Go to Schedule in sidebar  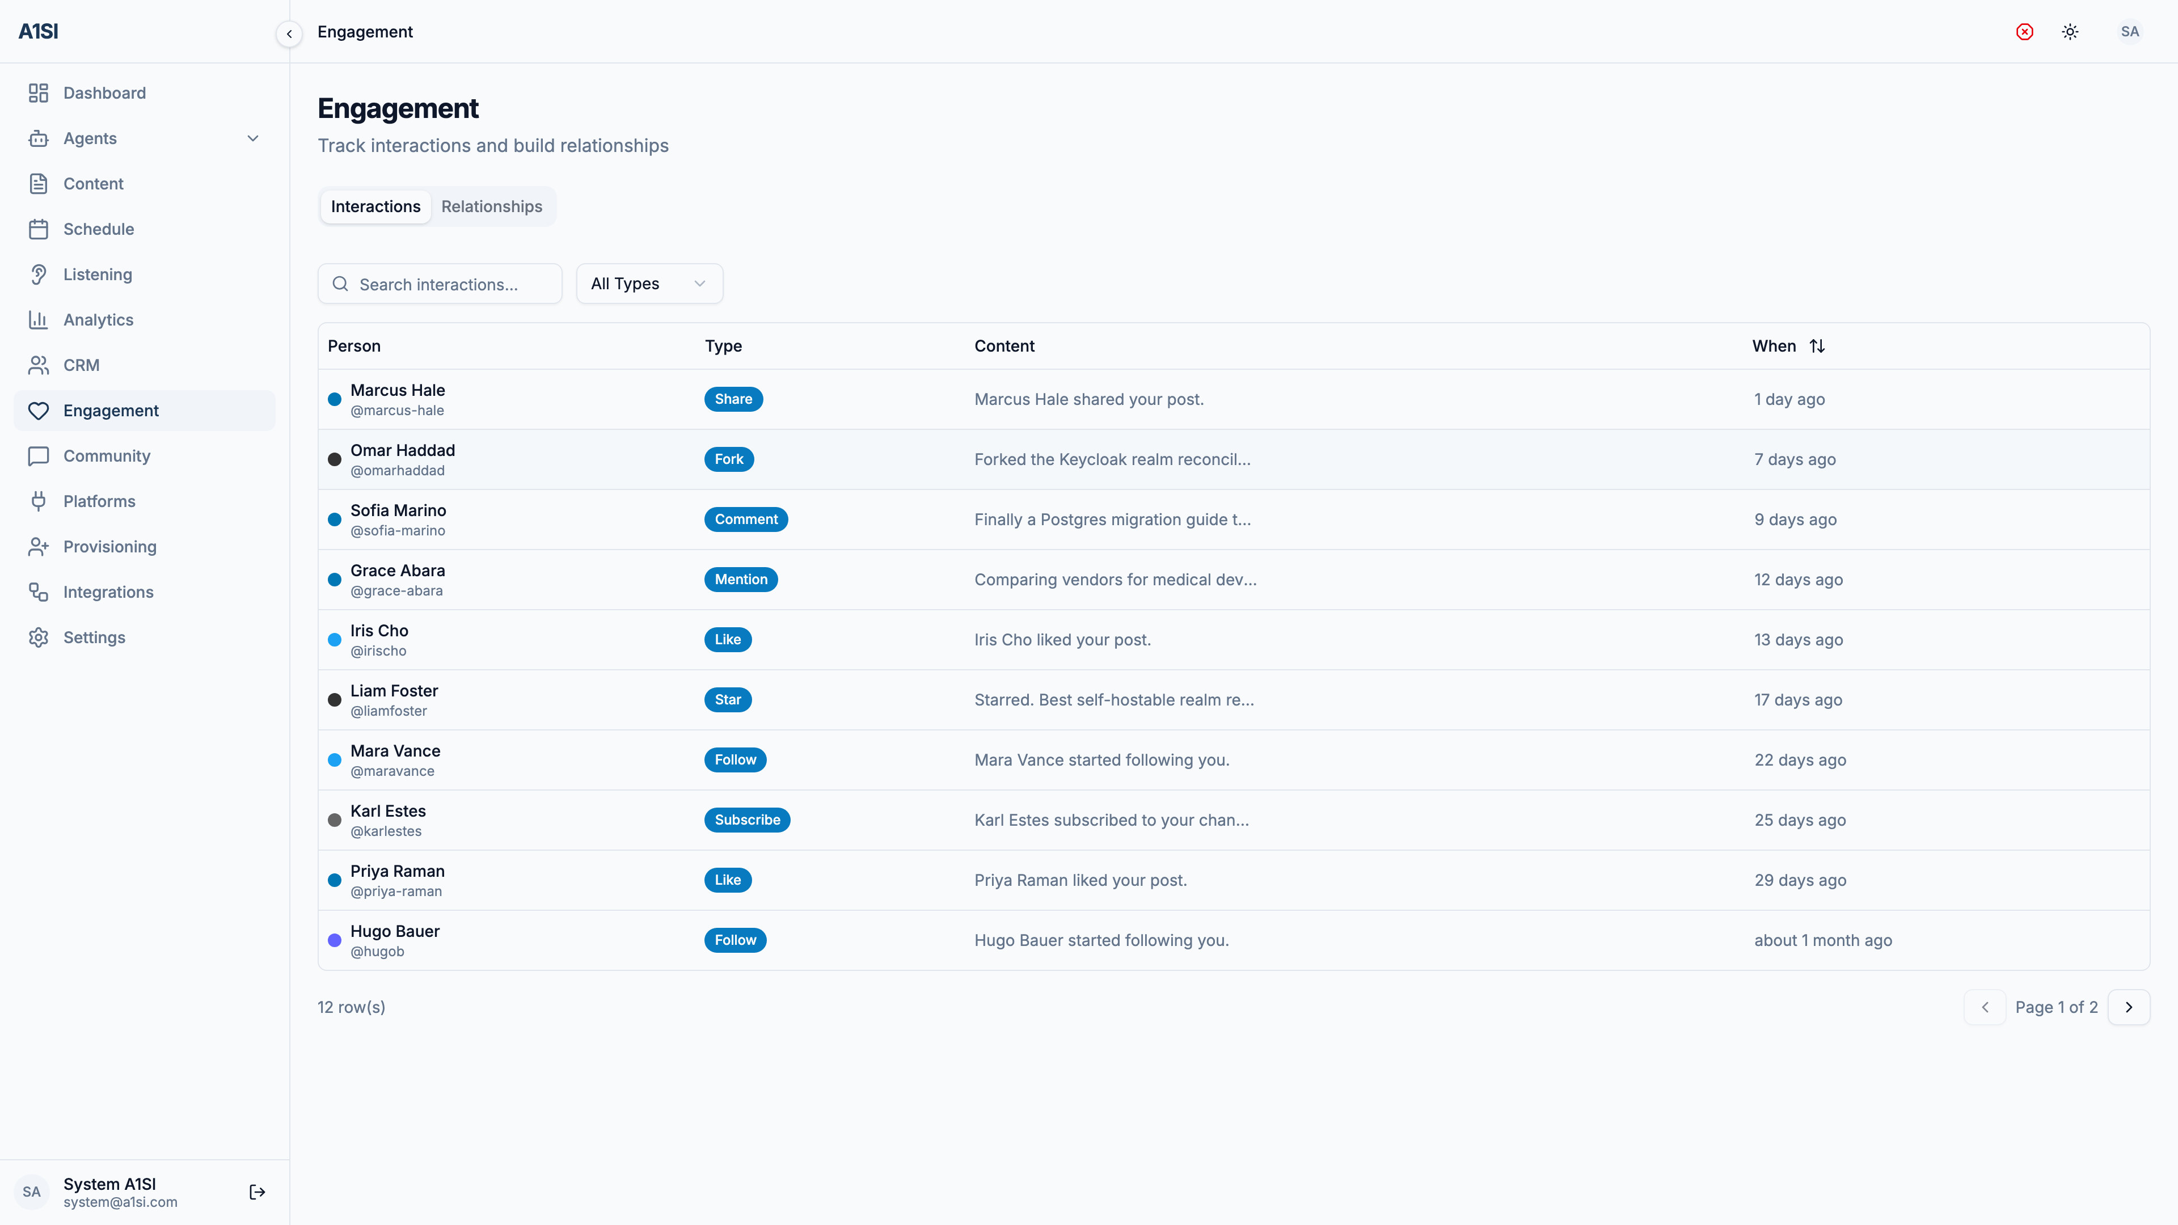[145, 229]
